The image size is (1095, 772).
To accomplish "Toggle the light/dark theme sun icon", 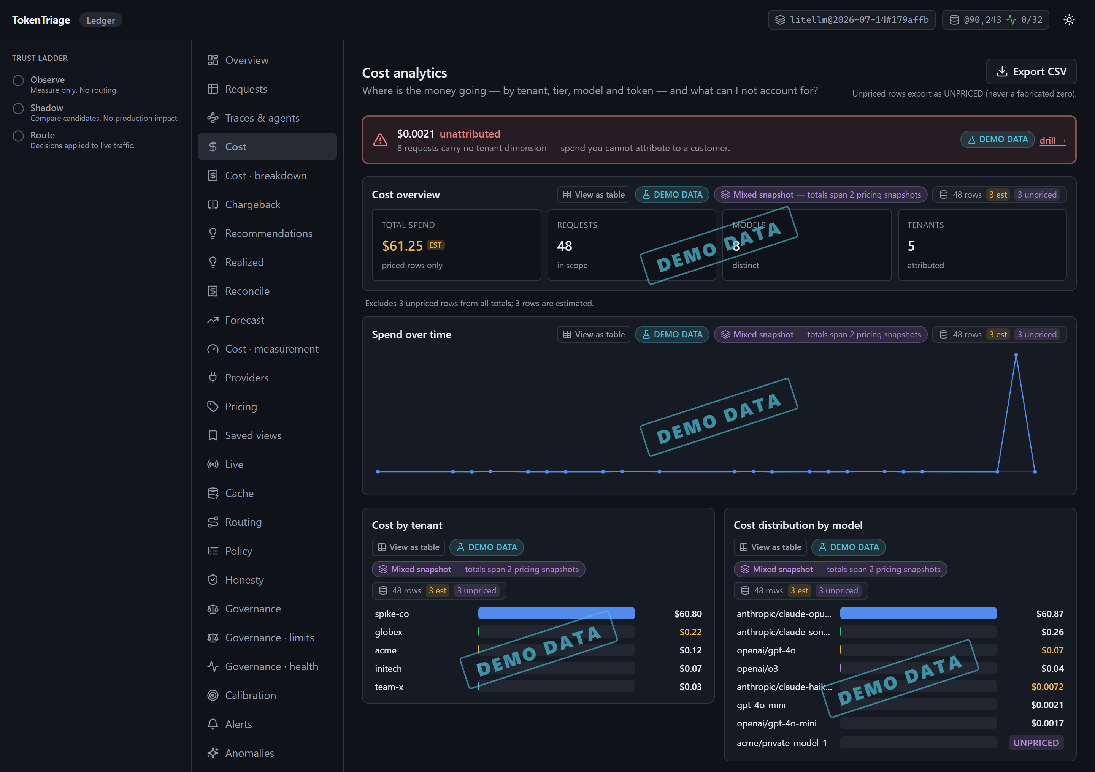I will [1069, 19].
